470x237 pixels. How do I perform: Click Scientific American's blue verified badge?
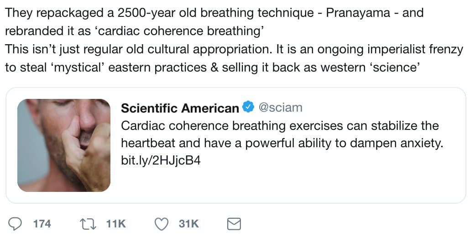point(247,108)
